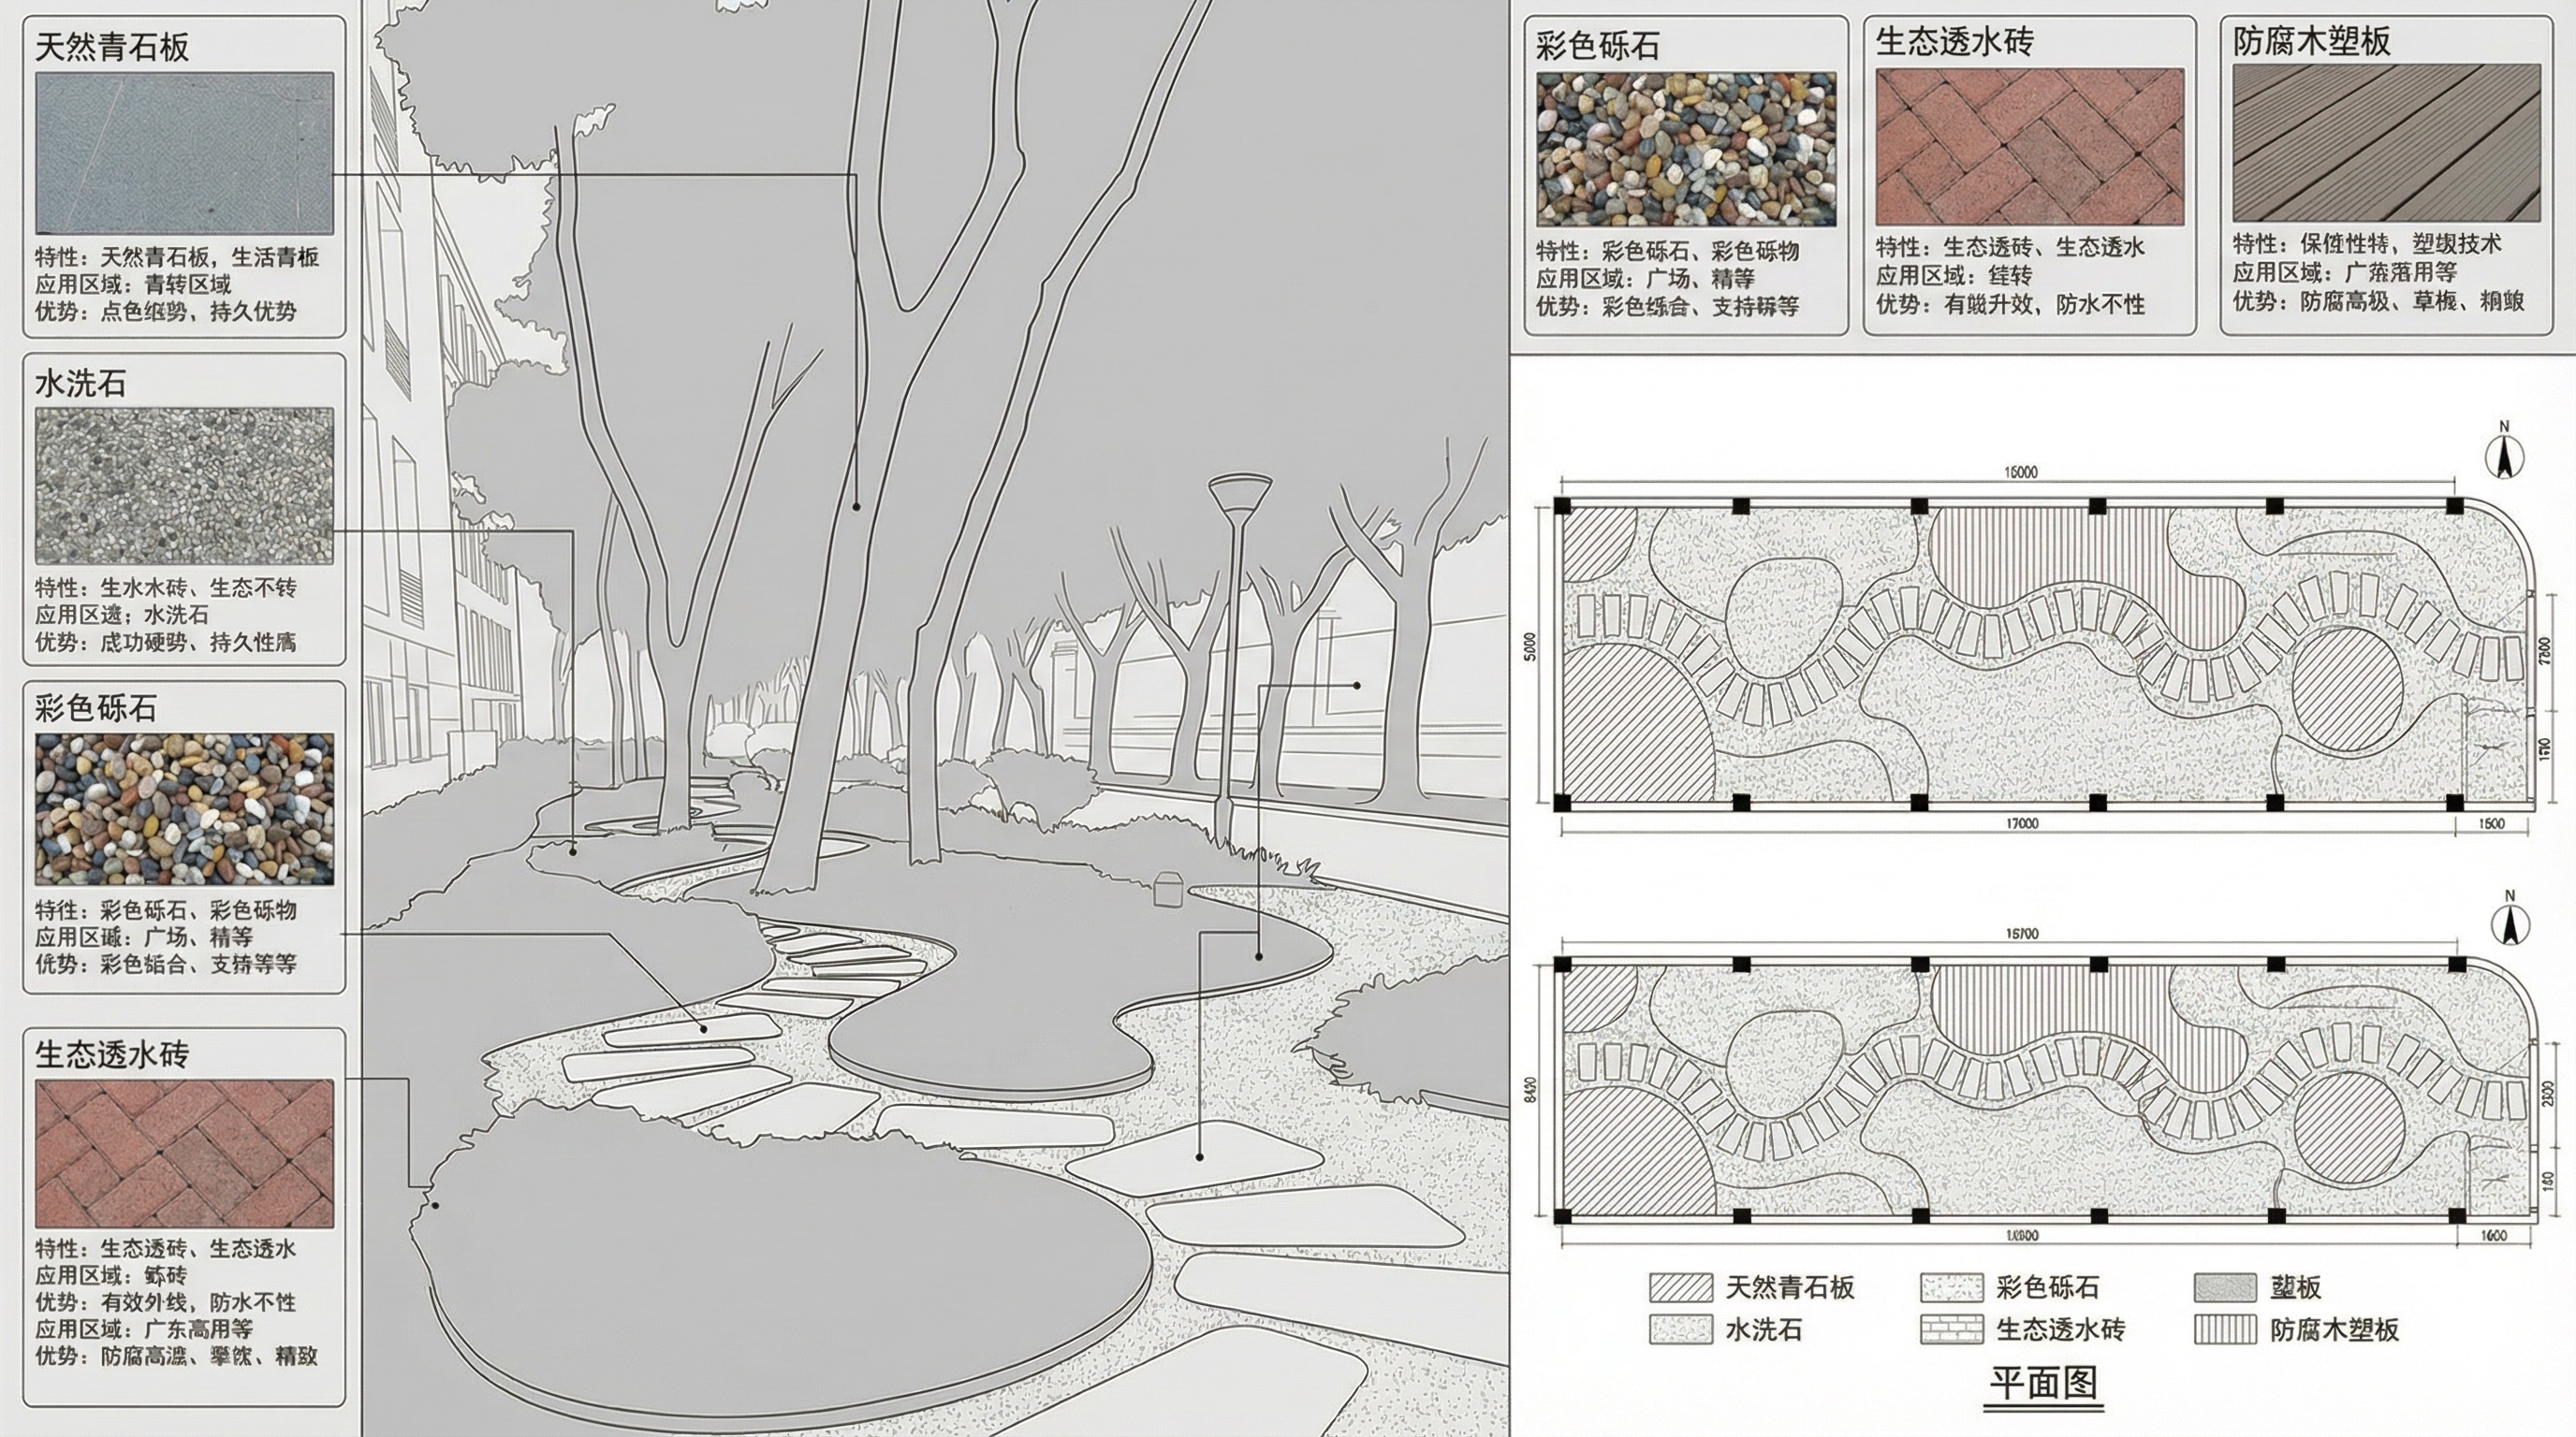The image size is (2576, 1437).
Task: Click the 水洗石 title in the left card
Action: pyautogui.click(x=81, y=383)
